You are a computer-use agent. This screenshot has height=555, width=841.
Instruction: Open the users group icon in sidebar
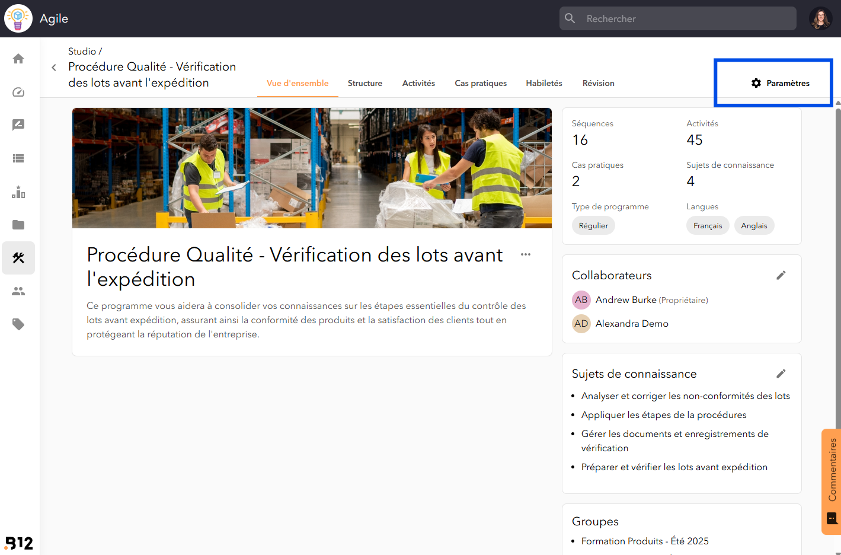click(18, 291)
